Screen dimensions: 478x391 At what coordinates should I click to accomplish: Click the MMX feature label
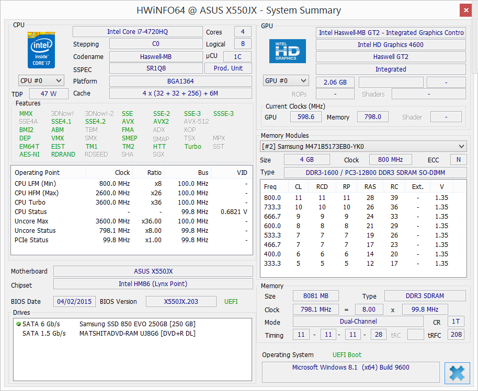(26, 113)
